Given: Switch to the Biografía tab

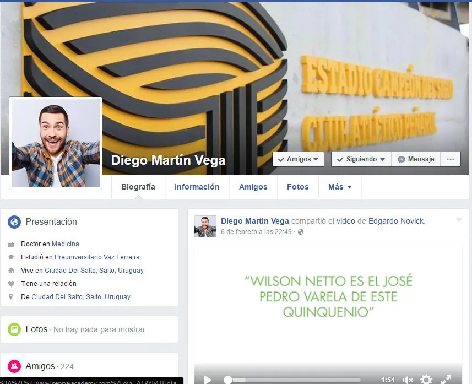Looking at the screenshot, I should pyautogui.click(x=138, y=187).
